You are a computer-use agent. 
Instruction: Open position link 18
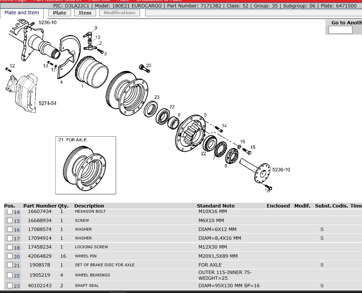tap(17, 248)
